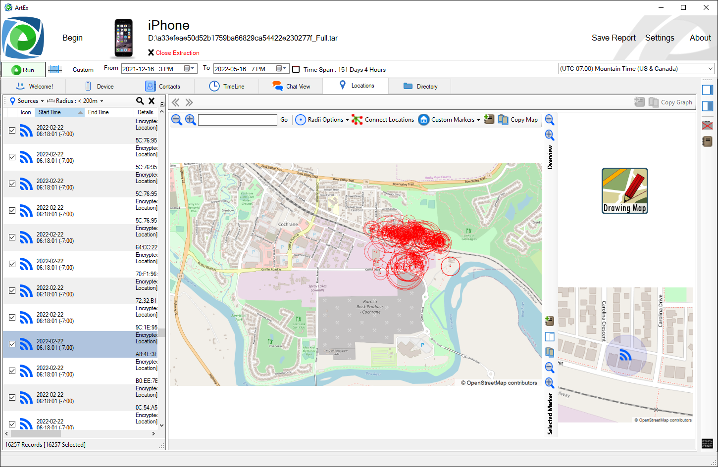Click the Connect Locations node icon
The width and height of the screenshot is (718, 467).
coord(357,120)
